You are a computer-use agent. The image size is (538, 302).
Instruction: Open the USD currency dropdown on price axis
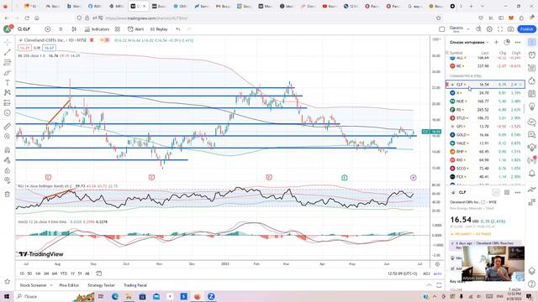pos(437,39)
